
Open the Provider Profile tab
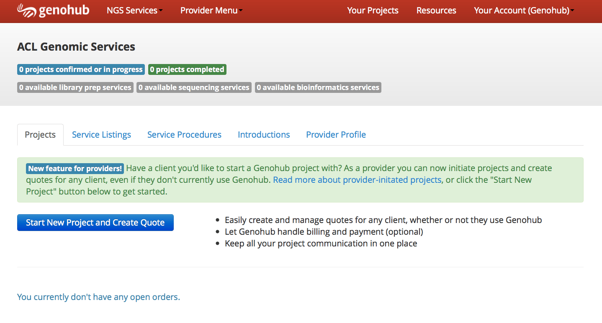click(336, 134)
